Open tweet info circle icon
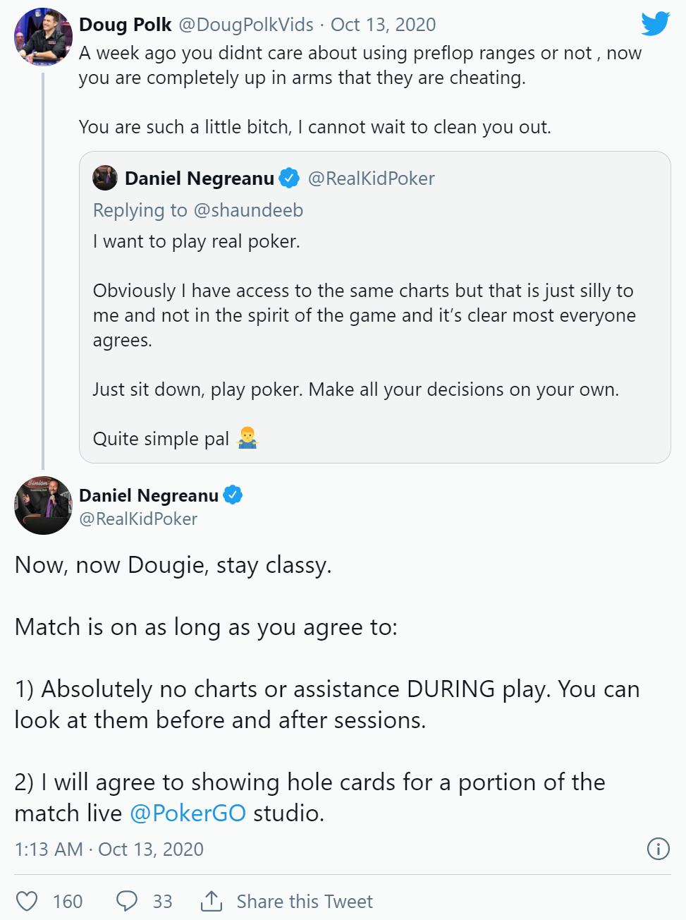Screen dimensions: 686x920 coord(658,849)
